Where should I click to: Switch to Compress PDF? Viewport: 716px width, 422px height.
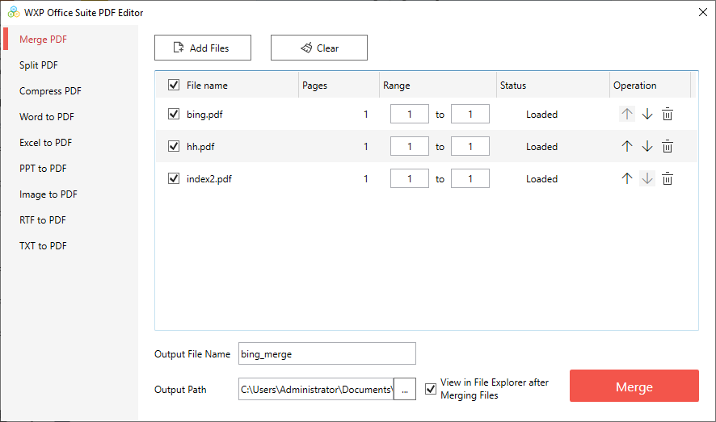coord(50,90)
